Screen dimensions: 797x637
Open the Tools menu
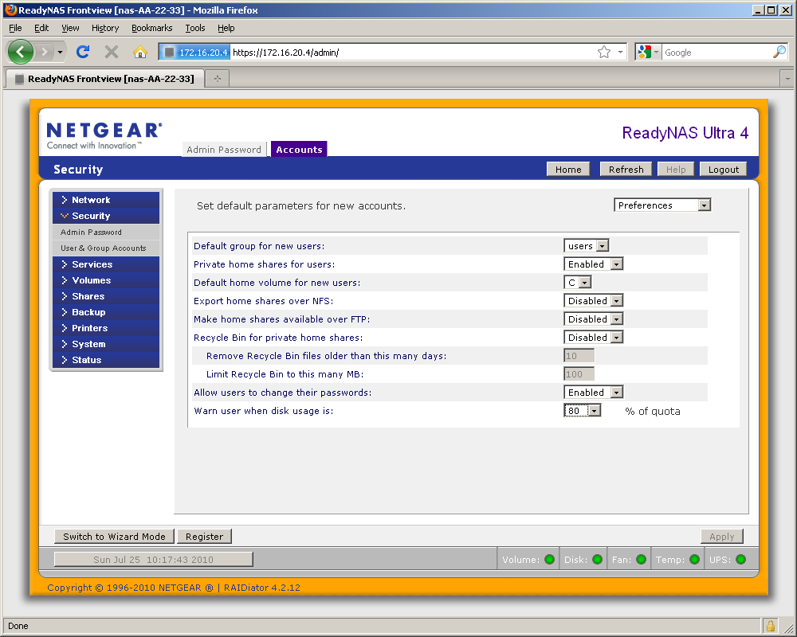pyautogui.click(x=195, y=28)
